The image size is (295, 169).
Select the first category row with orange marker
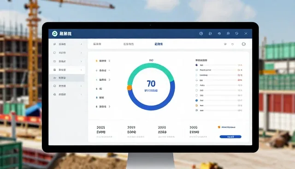[x=103, y=61]
